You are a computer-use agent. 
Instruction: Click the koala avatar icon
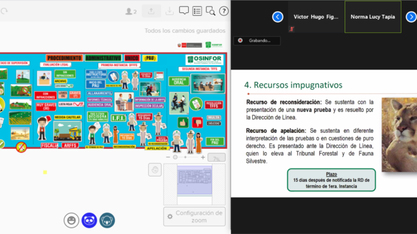(x=107, y=220)
